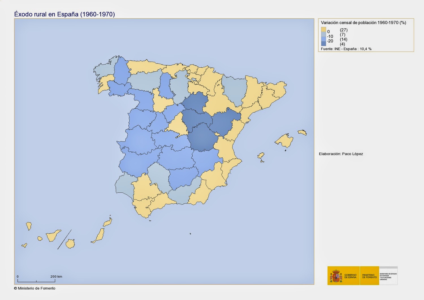Click the Ministerio de Fomento logo block
The width and height of the screenshot is (424, 300).
tap(369, 276)
